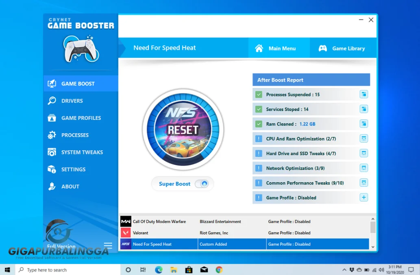Click the NFS RESET boost button
The height and width of the screenshot is (275, 420).
(183, 130)
